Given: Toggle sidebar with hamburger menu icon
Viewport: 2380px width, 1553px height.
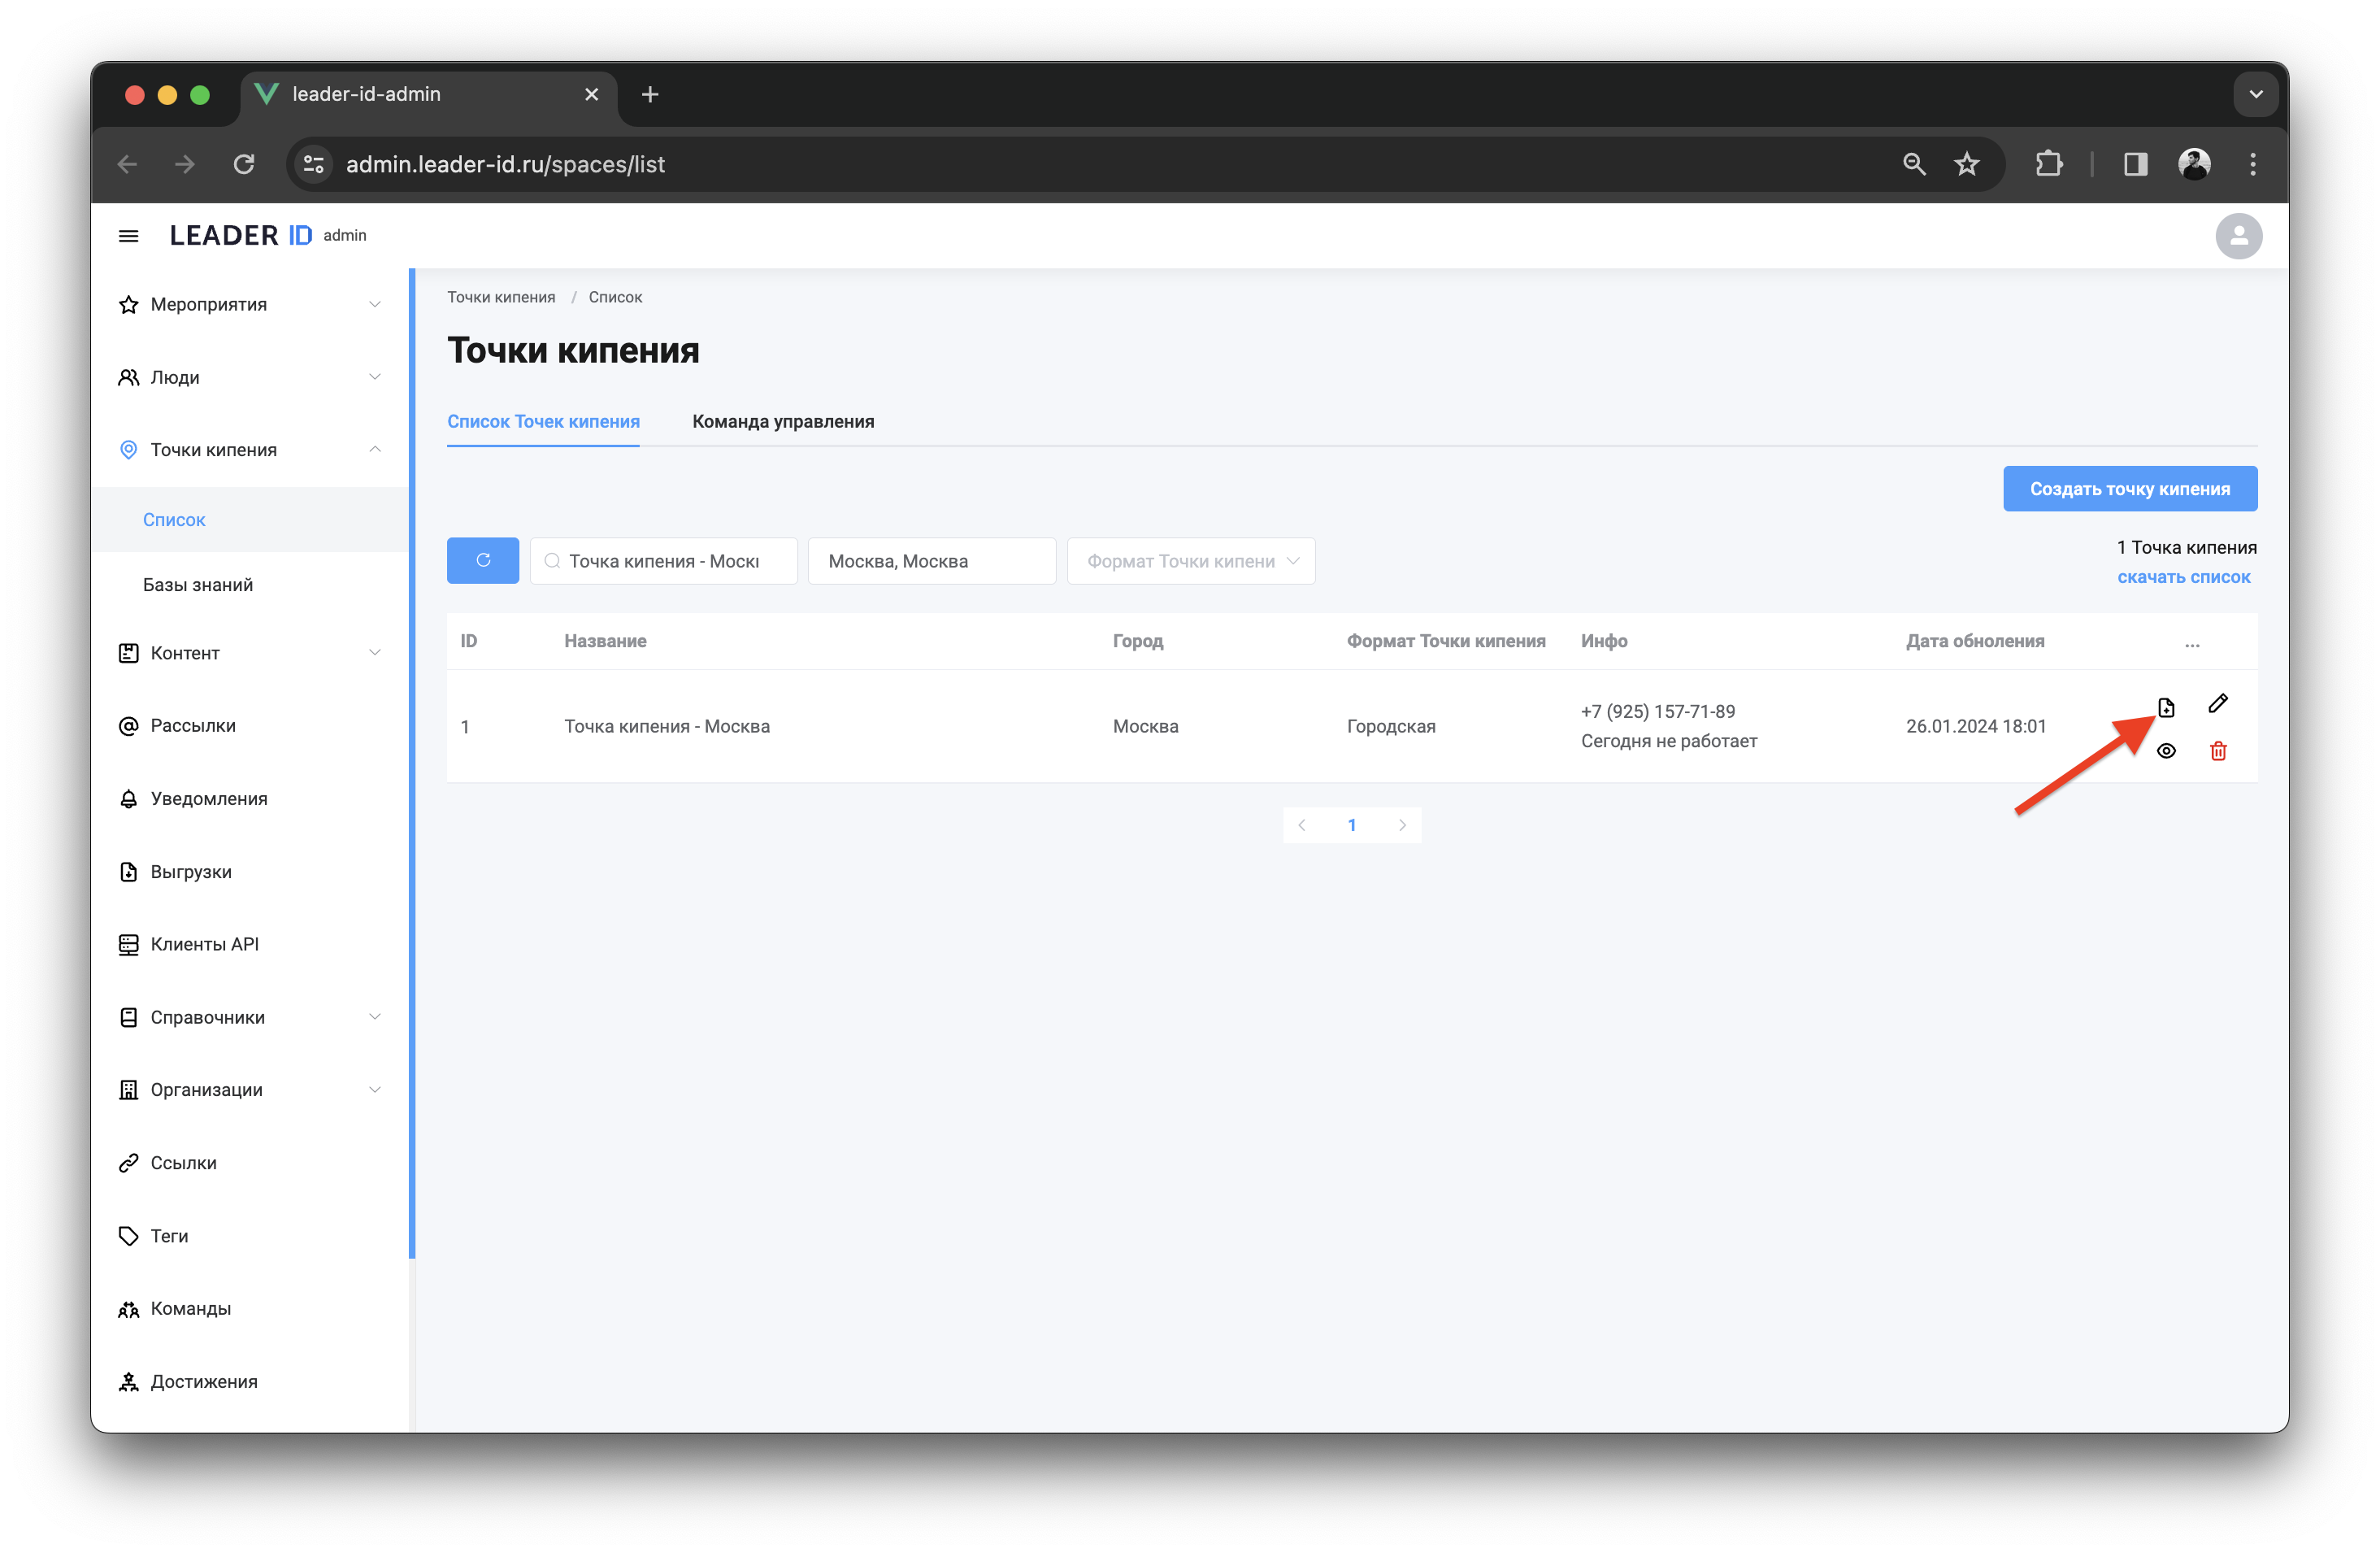Looking at the screenshot, I should tap(128, 236).
